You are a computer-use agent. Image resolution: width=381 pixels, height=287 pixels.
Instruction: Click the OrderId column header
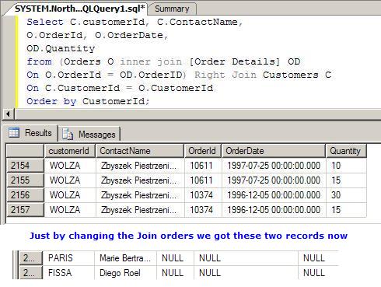point(203,151)
